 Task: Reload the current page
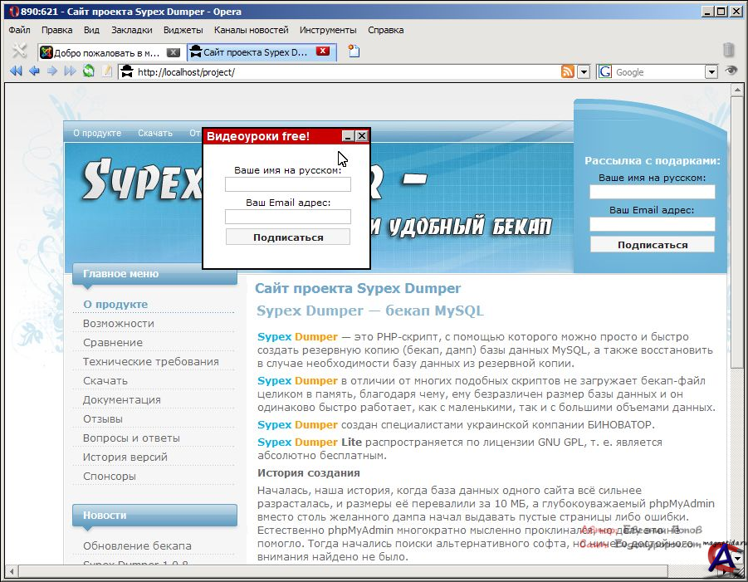[x=88, y=71]
